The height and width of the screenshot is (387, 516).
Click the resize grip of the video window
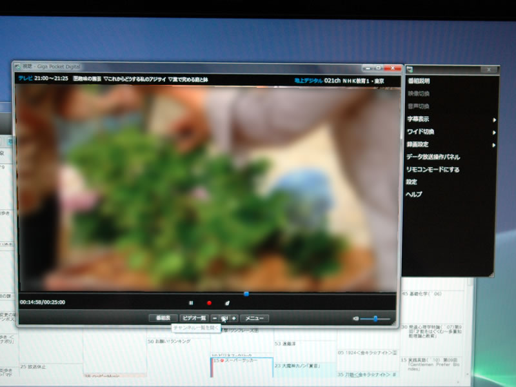(x=393, y=324)
